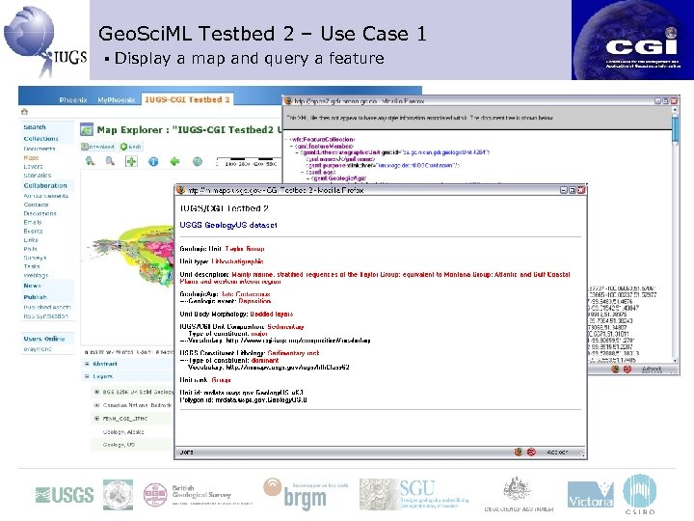This screenshot has height=521, width=694.
Task: Click red status icon in XML window
Action: coord(627,369)
